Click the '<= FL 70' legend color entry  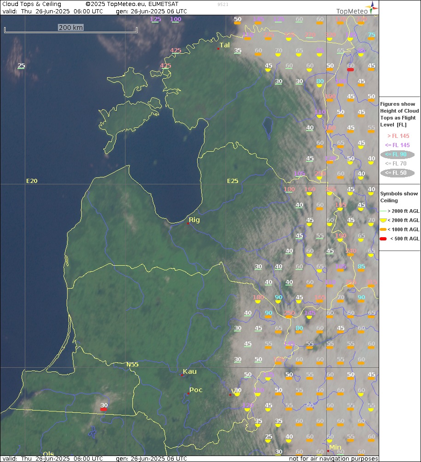396,164
